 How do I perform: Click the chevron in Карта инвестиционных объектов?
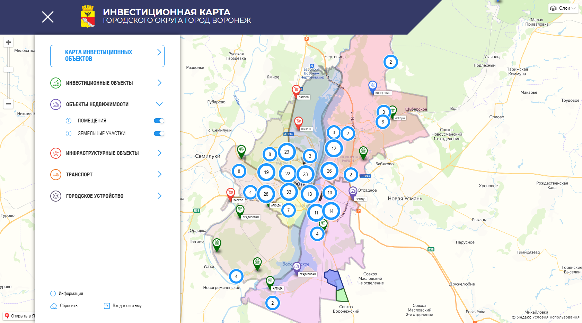(x=159, y=52)
